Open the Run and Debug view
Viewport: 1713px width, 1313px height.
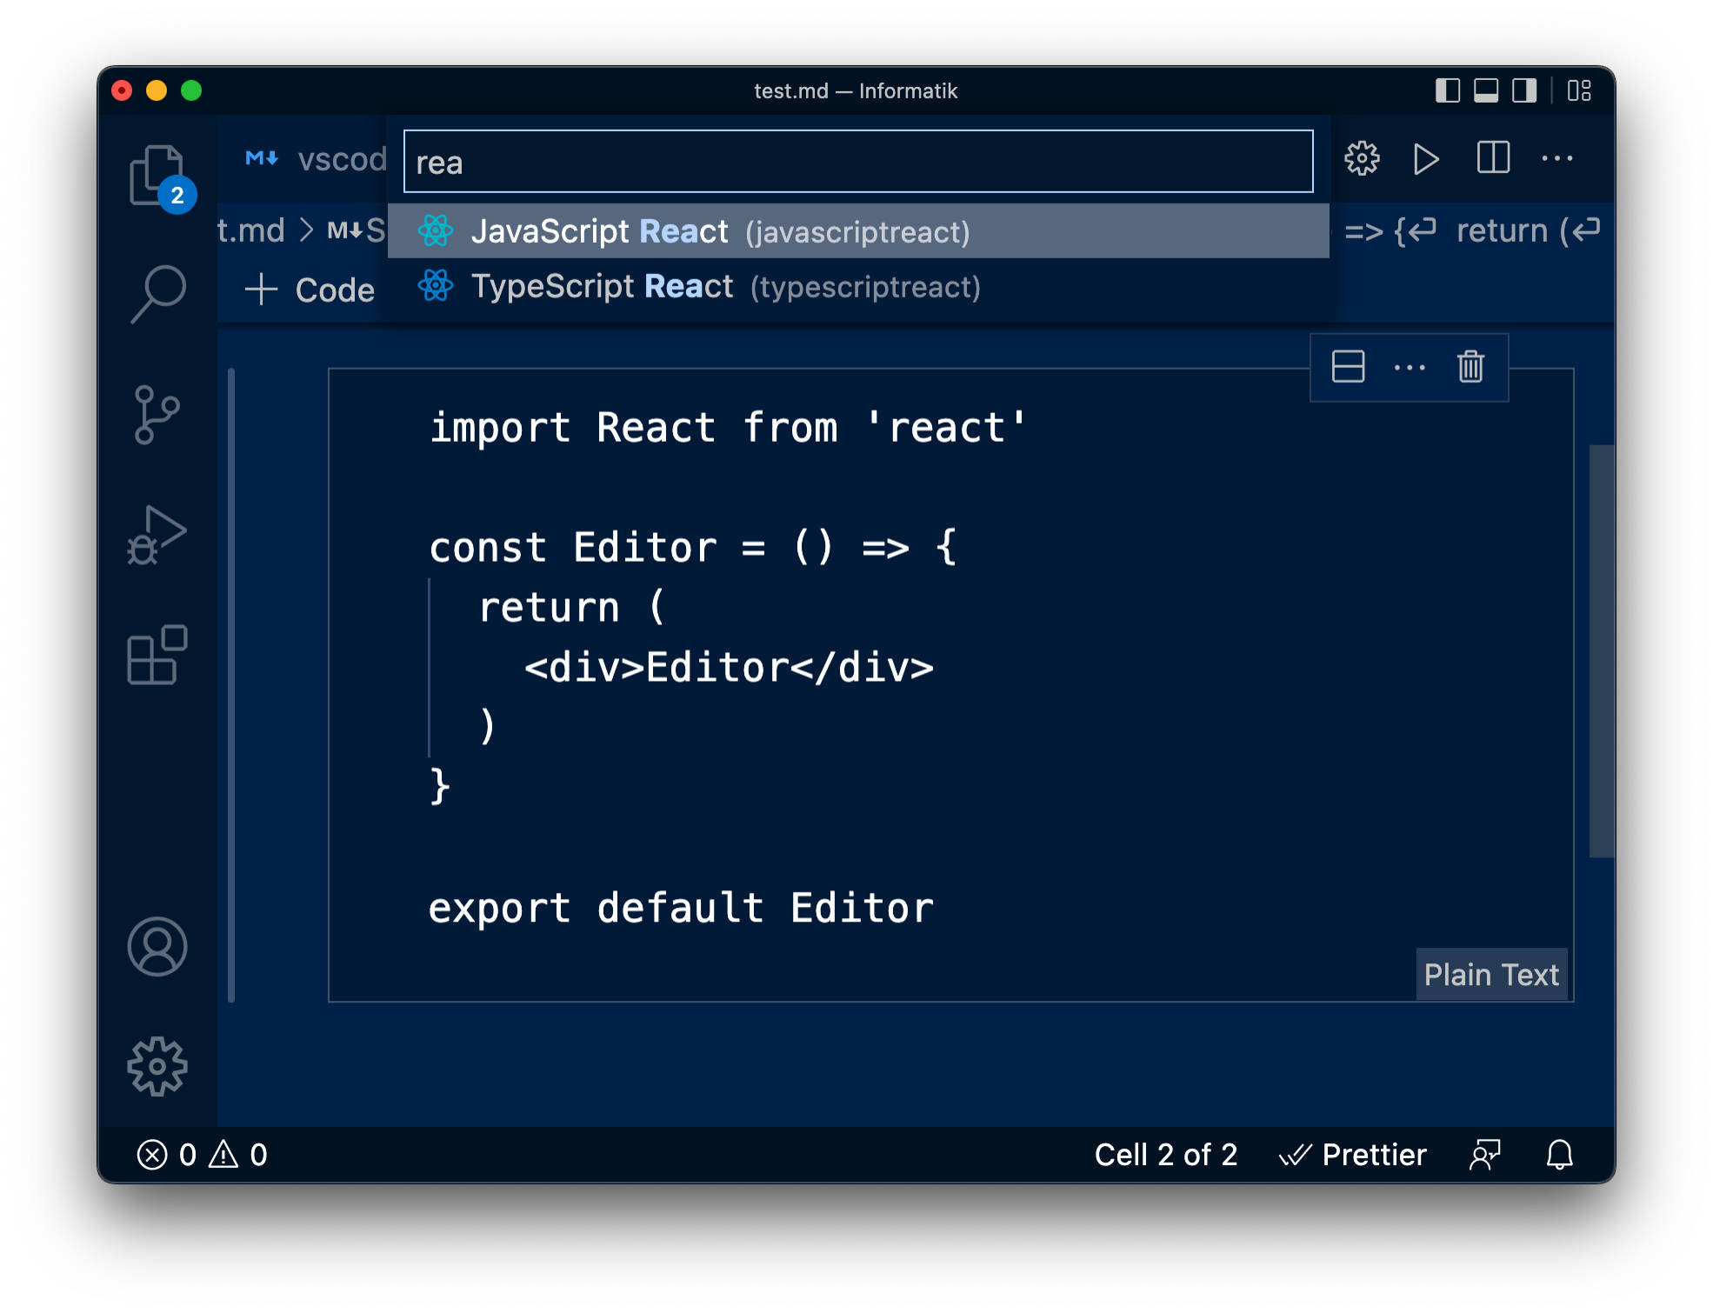pos(157,535)
